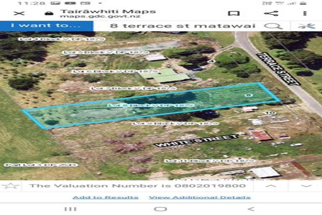Tap house number 4 on map
The width and height of the screenshot is (322, 215).
[x=212, y=61]
